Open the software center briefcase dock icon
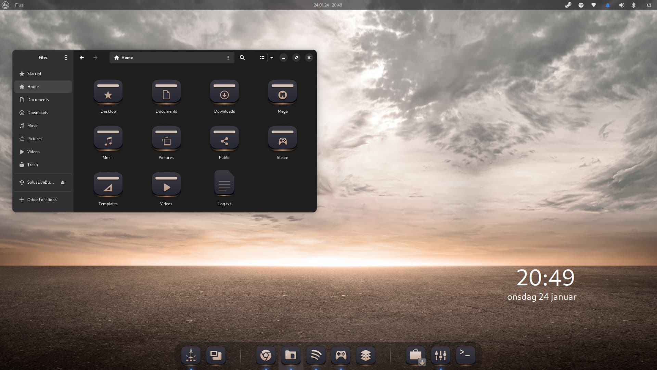The height and width of the screenshot is (370, 657). click(416, 355)
